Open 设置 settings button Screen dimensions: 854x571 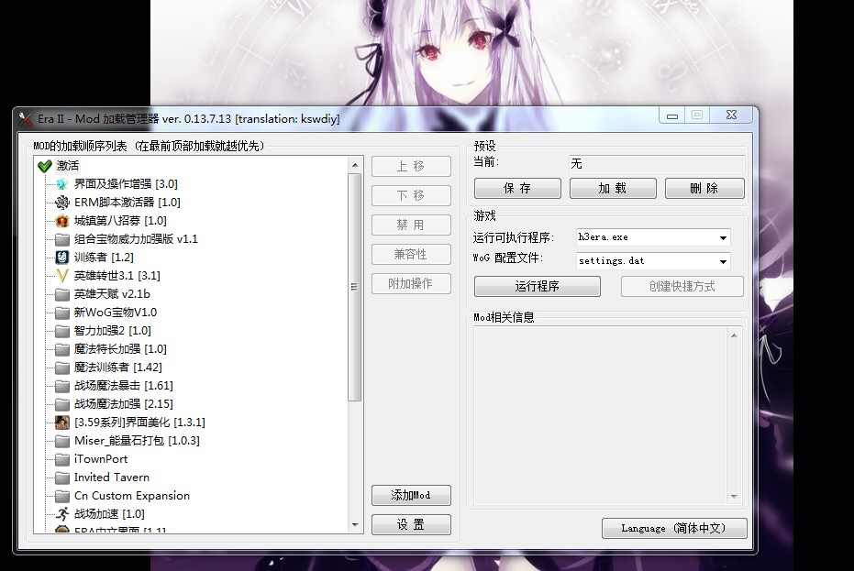click(x=411, y=525)
